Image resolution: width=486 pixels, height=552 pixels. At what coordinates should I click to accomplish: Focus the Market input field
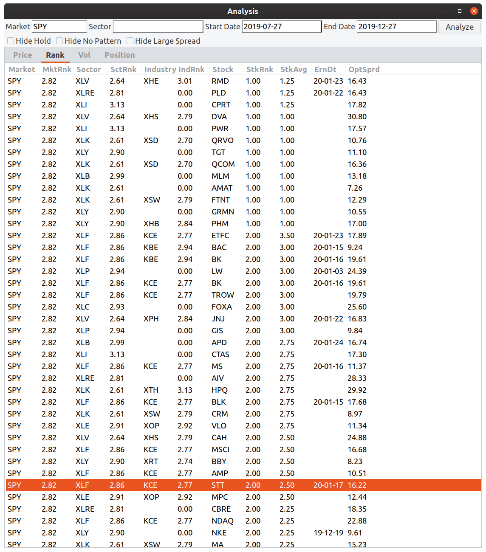[59, 26]
